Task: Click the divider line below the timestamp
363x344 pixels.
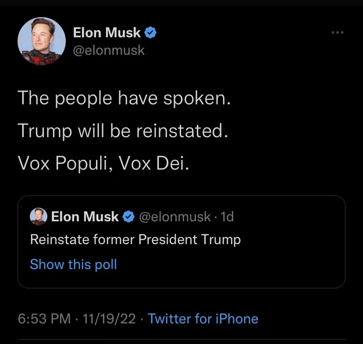Action: 181,340
